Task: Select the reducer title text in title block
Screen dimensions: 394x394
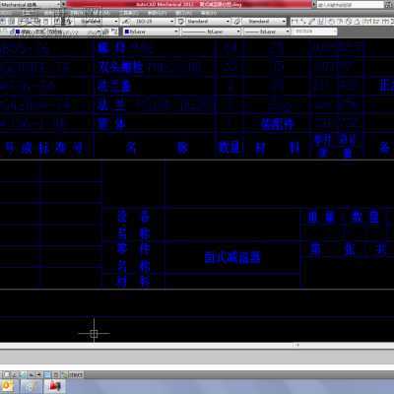Action: click(x=232, y=257)
